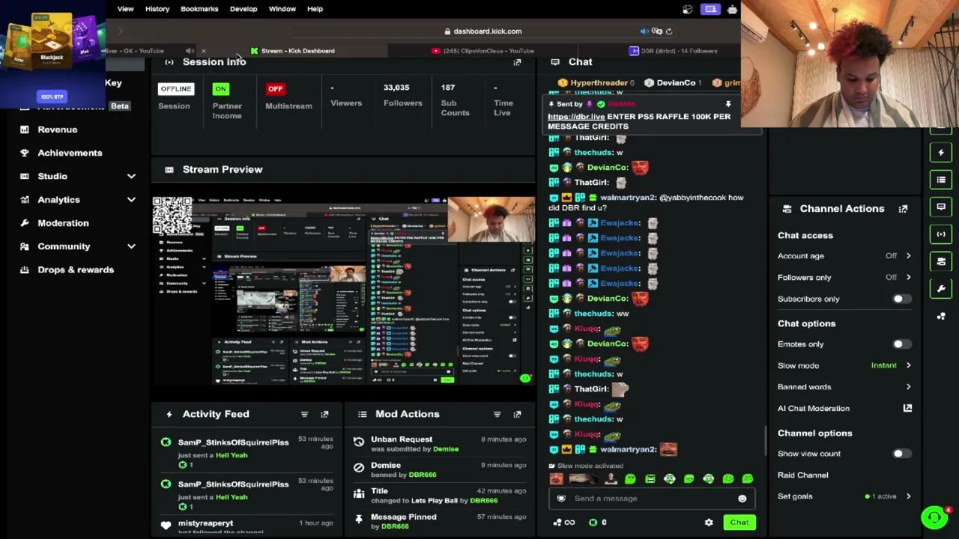The image size is (959, 539).
Task: Go to Moderation in sidebar
Action: tap(63, 223)
